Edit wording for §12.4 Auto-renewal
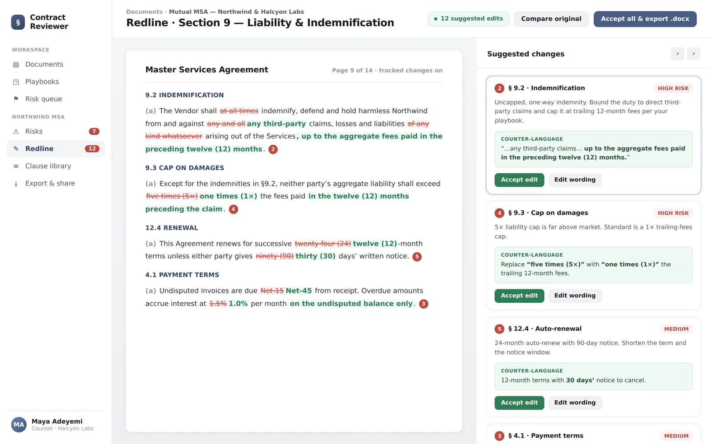The image size is (711, 444). point(575,403)
